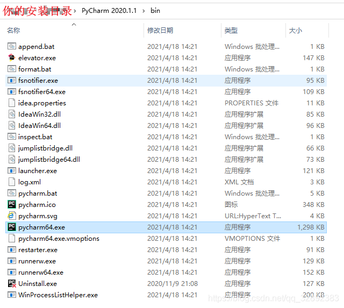Image resolution: width=344 pixels, height=308 pixels.
Task: Click the type URL:HyperText T... cell
Action: tap(253, 216)
